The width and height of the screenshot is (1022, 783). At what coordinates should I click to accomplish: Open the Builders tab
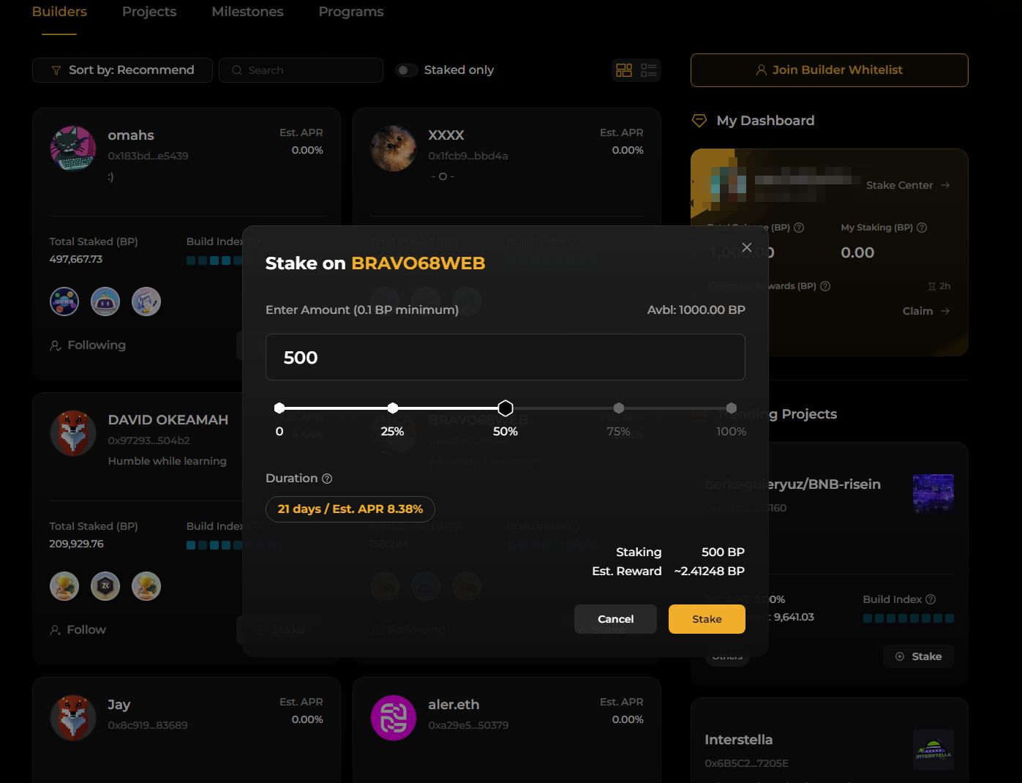point(59,12)
